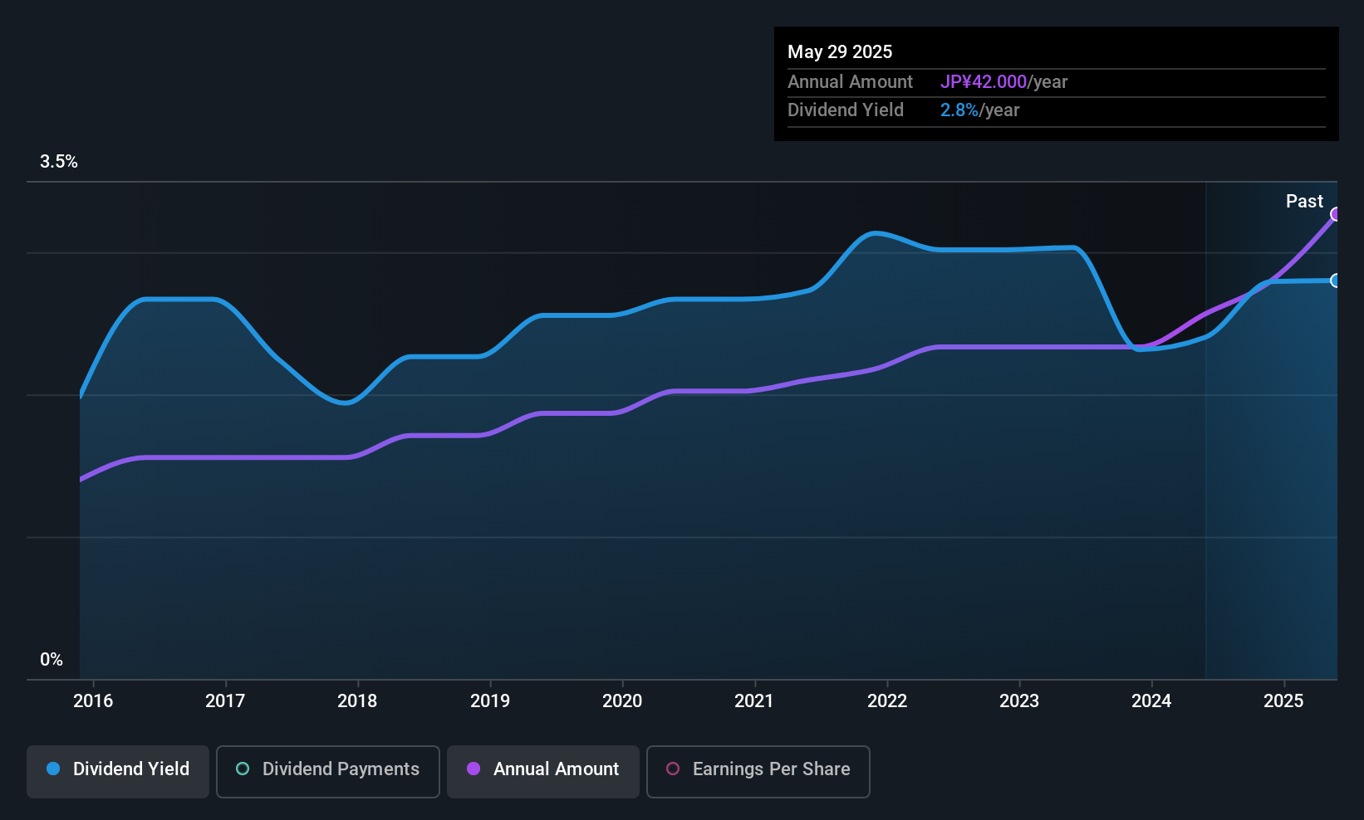Select the 2016 x-axis label
1364x820 pixels.
[93, 701]
